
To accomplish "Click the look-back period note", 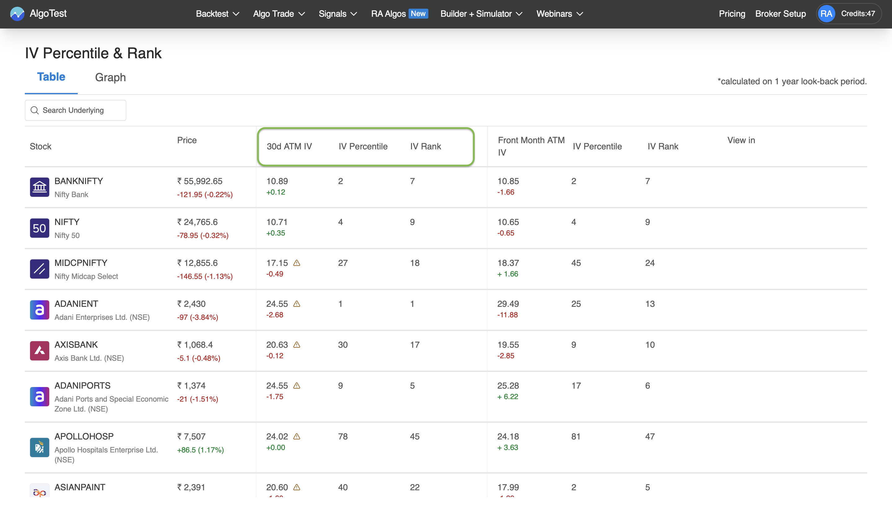I will pos(792,82).
